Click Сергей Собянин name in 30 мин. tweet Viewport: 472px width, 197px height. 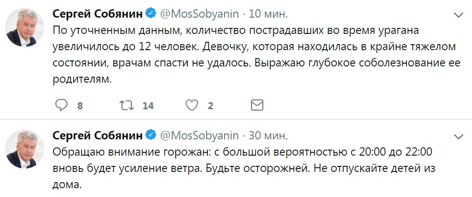point(97,136)
